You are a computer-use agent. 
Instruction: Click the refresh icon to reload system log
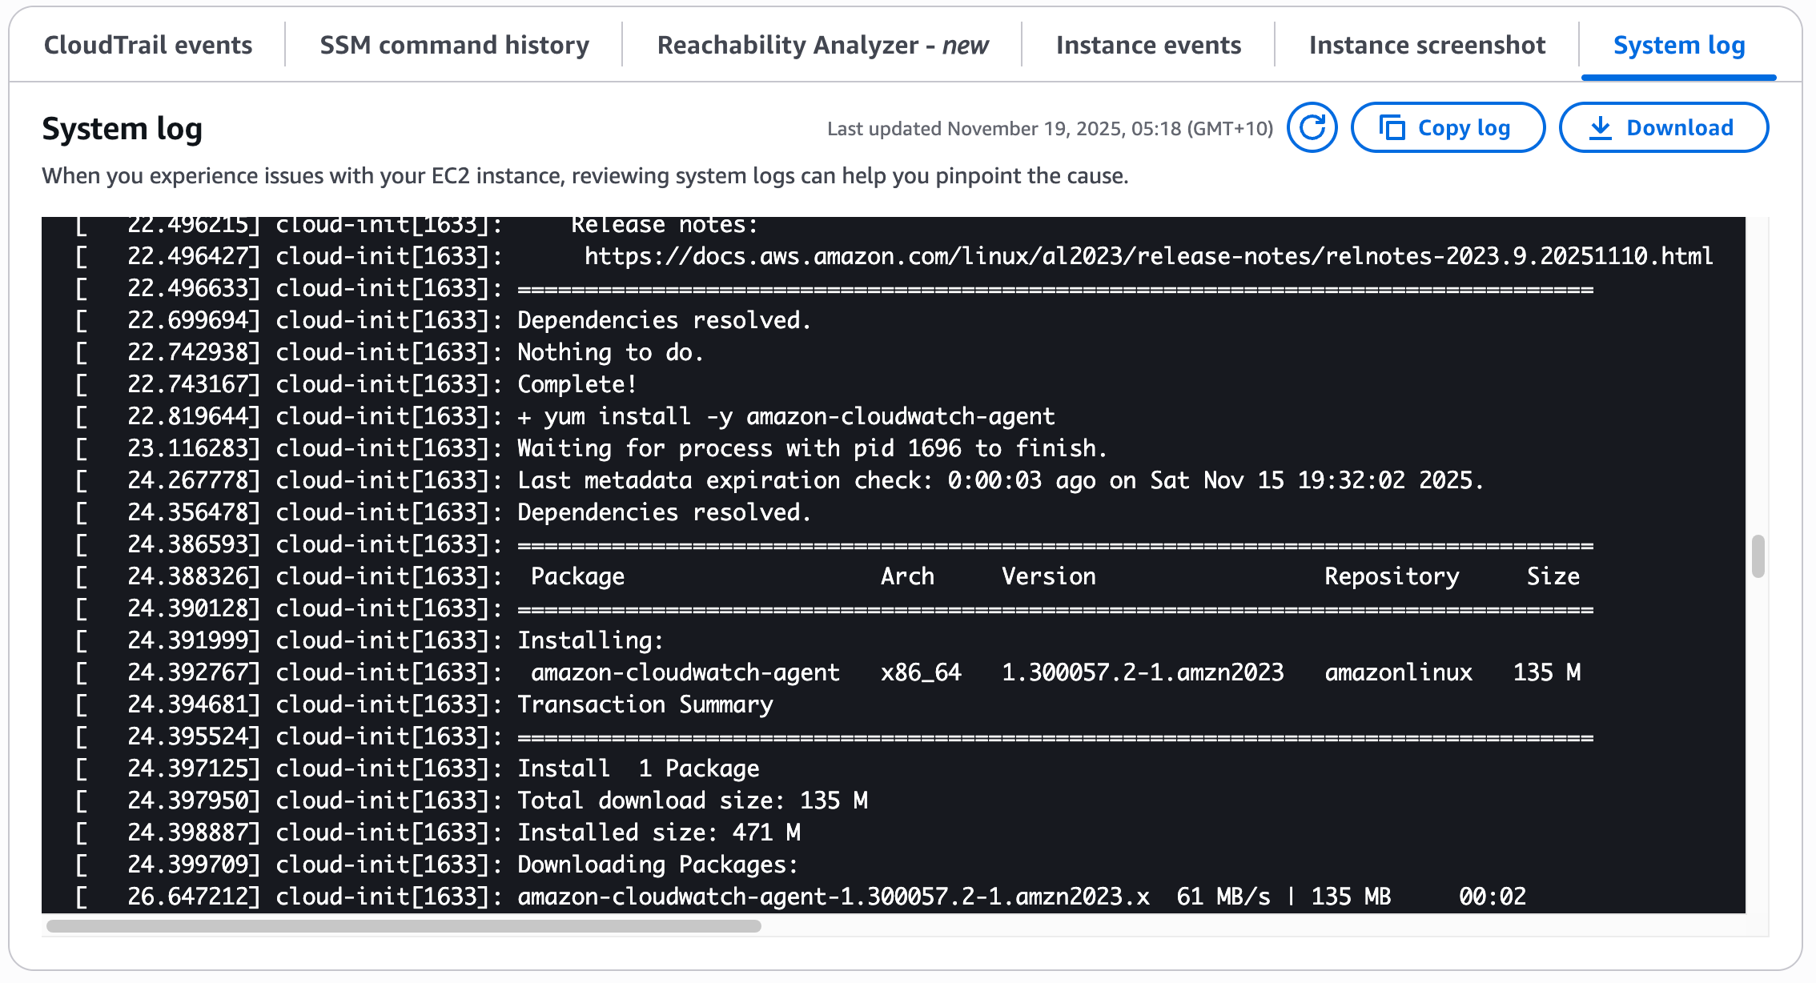[1312, 126]
